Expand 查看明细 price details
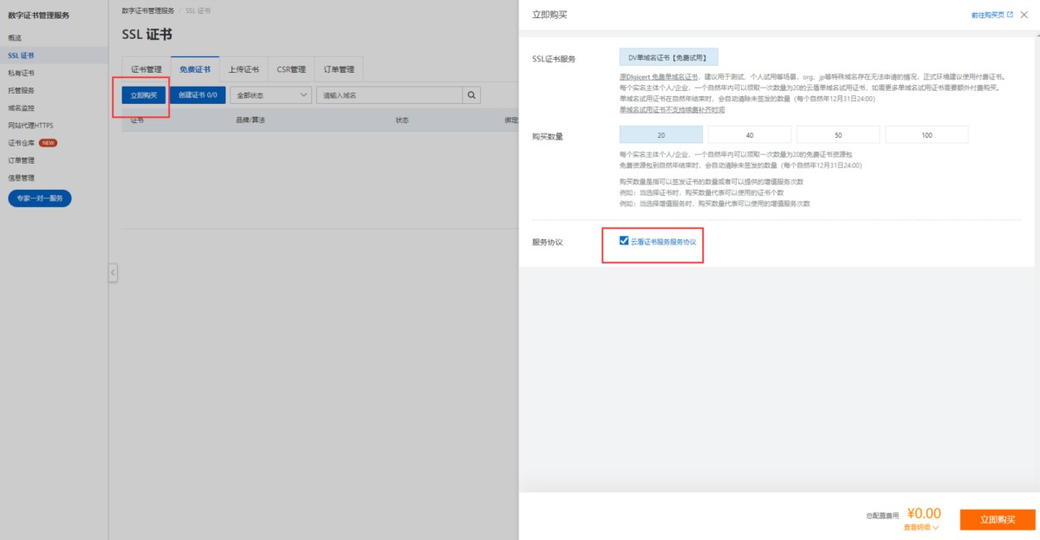Screen dimensions: 1040x540 click(921, 526)
